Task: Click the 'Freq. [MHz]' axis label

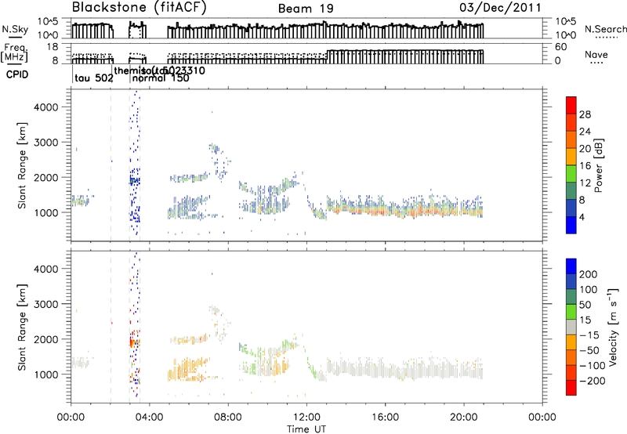Action: click(14, 52)
